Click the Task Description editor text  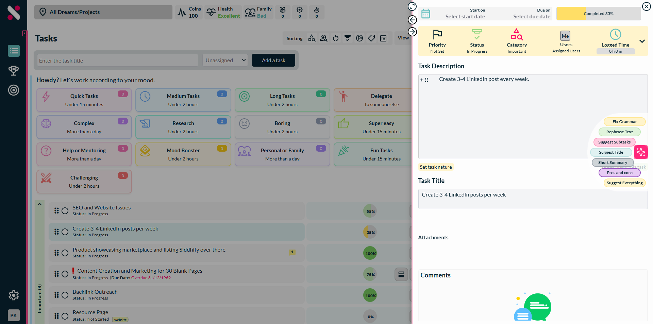484,79
